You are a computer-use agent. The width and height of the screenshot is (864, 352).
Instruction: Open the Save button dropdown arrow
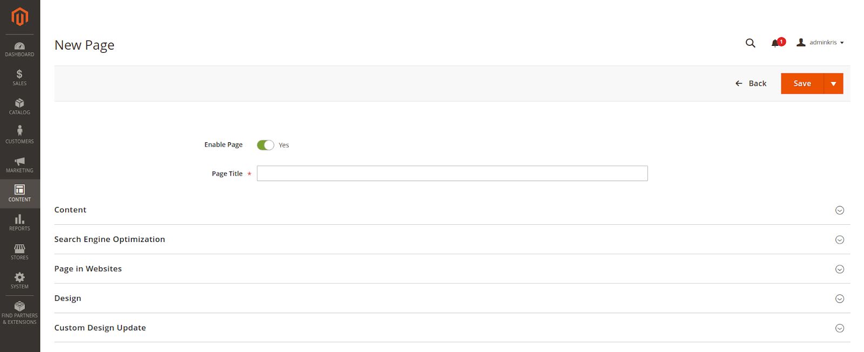point(834,84)
